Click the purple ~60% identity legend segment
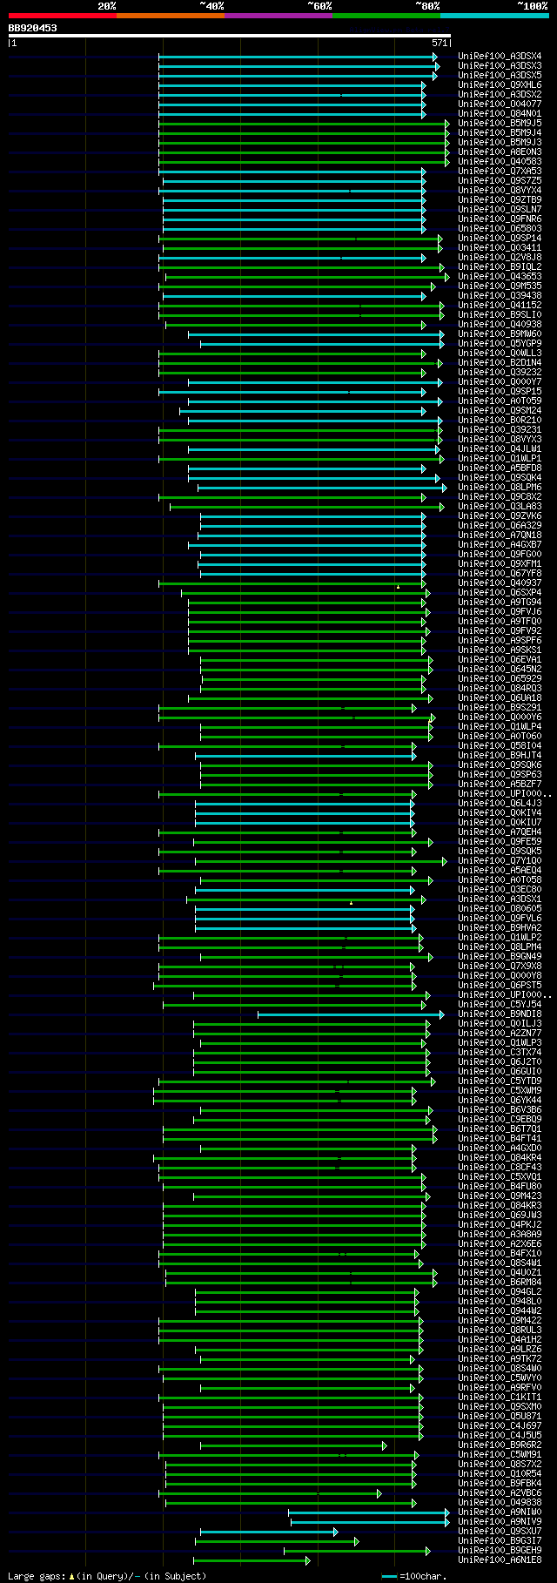The height and width of the screenshot is (1583, 557). 278,16
